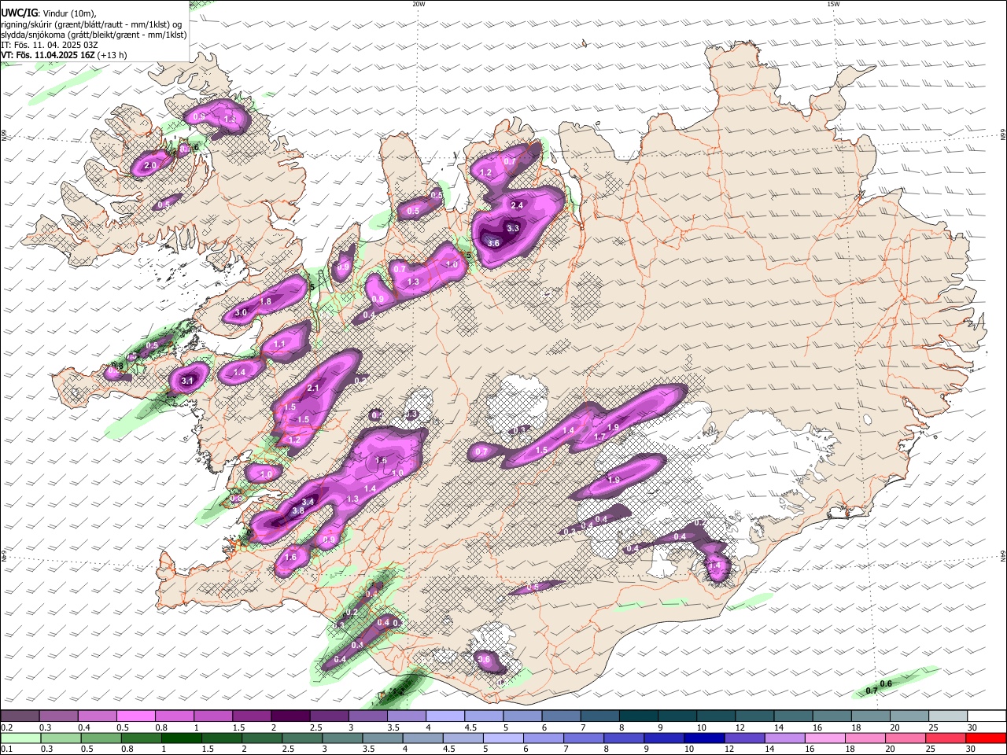Viewport: 1007px width, 755px height.
Task: Select snow scale swatch between 0.5 and 0.8
Action: [x=135, y=716]
